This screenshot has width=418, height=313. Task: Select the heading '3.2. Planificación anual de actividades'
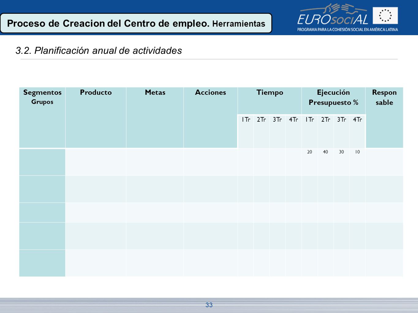pyautogui.click(x=99, y=50)
